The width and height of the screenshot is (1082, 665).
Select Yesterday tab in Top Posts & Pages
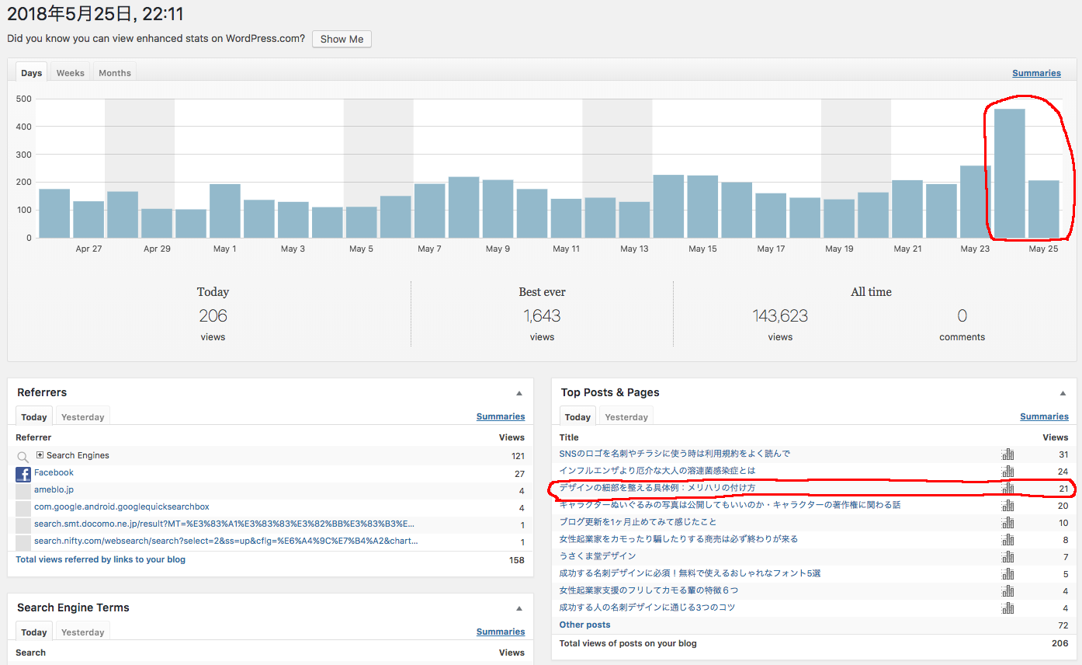[626, 416]
